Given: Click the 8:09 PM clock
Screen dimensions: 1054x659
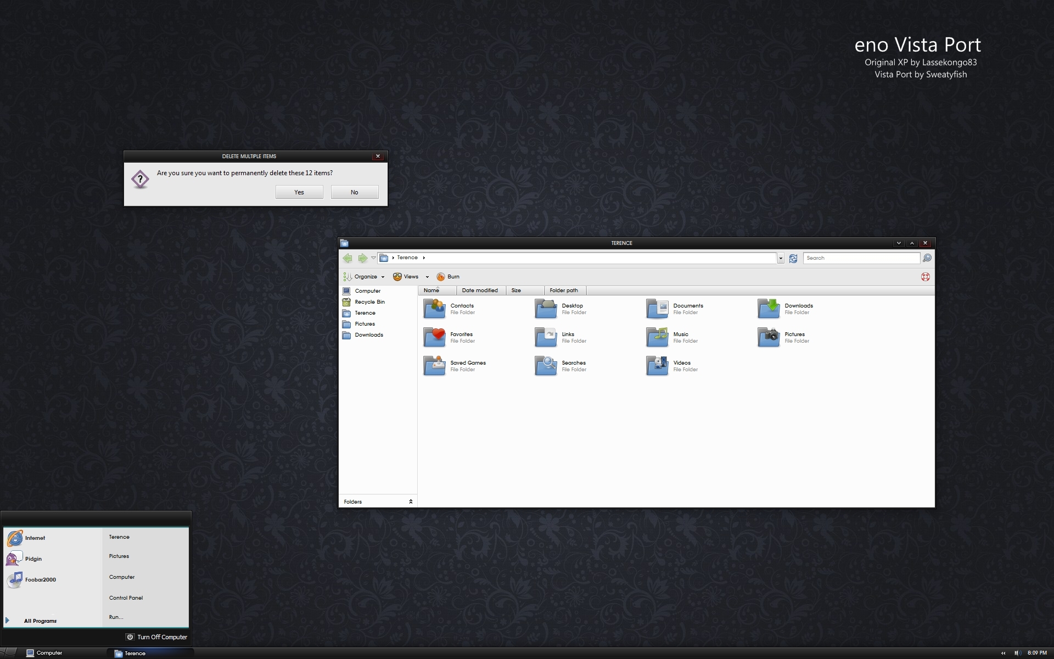Looking at the screenshot, I should (x=1037, y=653).
